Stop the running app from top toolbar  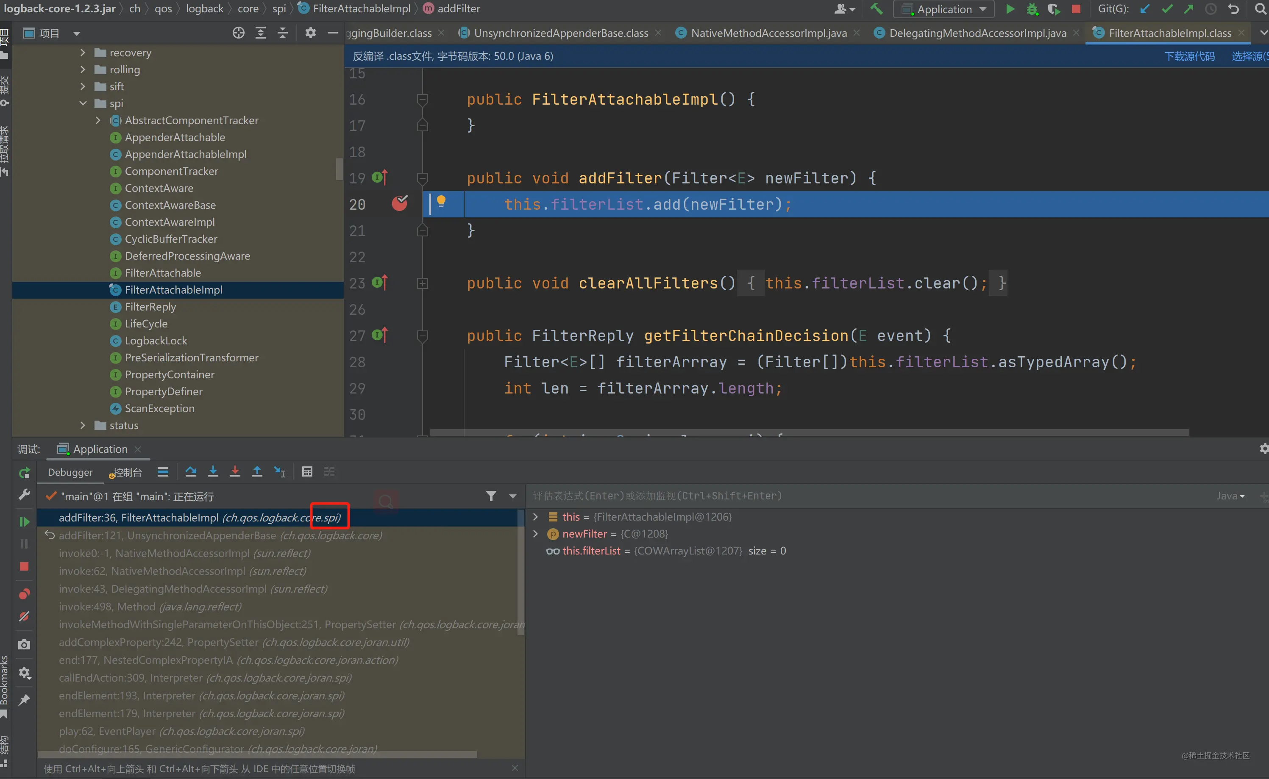pos(1076,9)
